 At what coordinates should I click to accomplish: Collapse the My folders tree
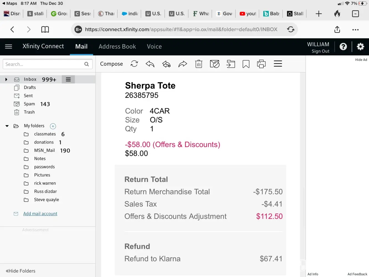click(7, 126)
